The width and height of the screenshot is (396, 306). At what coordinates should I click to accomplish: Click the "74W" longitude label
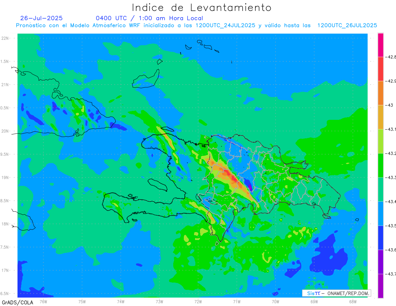tap(121, 301)
